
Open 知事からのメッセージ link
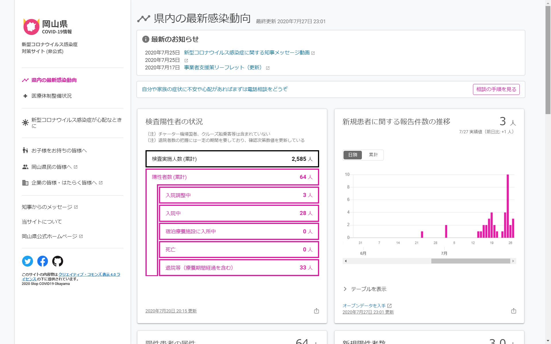tap(47, 207)
